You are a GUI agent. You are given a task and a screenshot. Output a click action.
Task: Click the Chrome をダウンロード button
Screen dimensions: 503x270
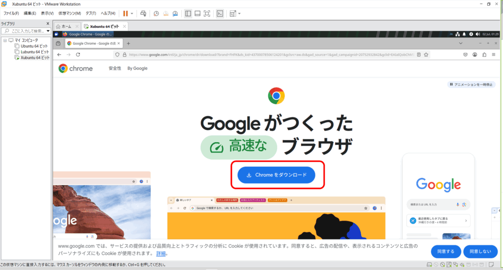click(276, 175)
